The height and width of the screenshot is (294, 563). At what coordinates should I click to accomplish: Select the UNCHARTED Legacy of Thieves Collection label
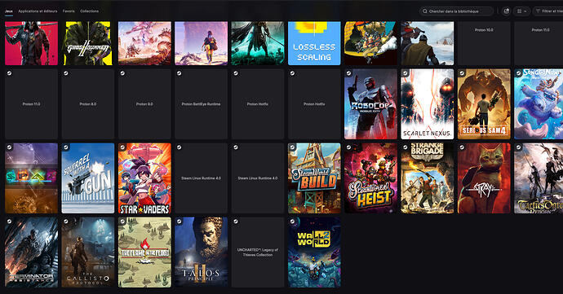point(258,252)
